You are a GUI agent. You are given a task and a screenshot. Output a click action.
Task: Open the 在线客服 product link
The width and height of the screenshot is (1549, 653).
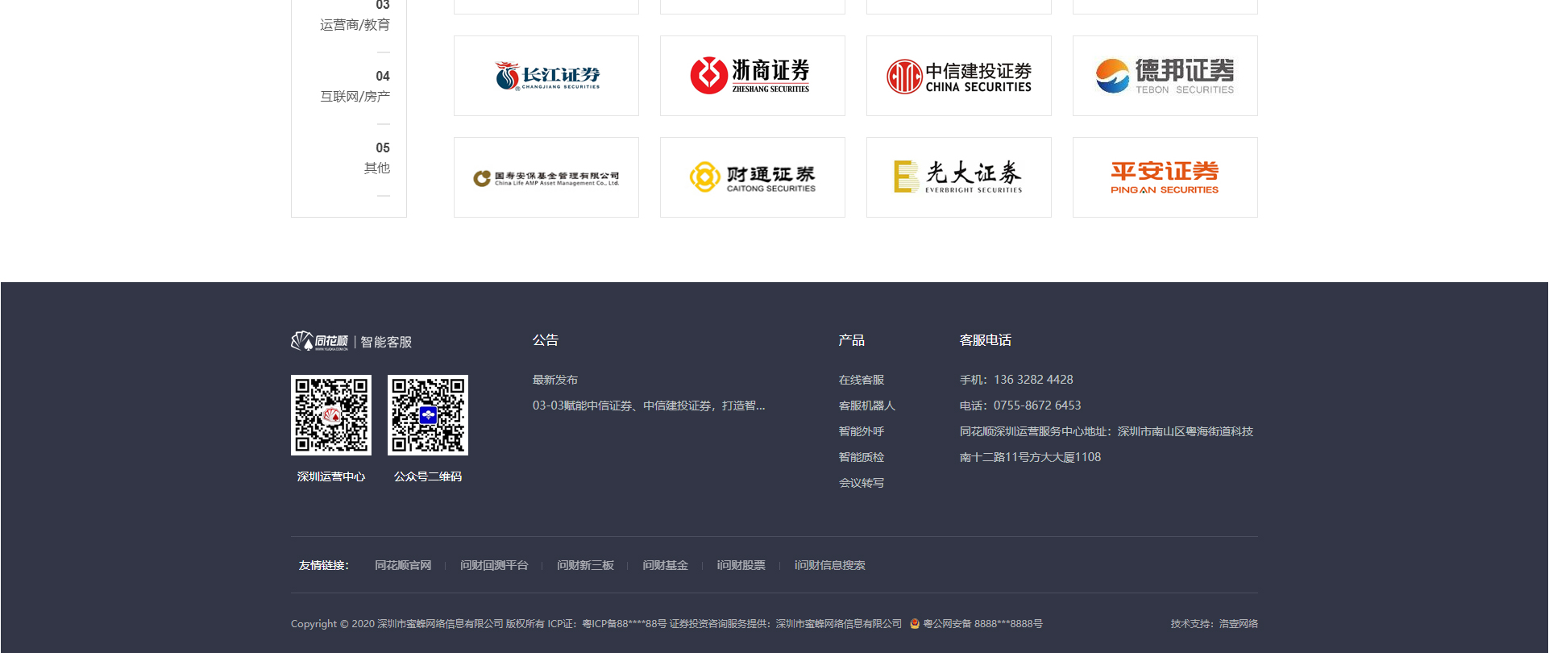coord(861,380)
